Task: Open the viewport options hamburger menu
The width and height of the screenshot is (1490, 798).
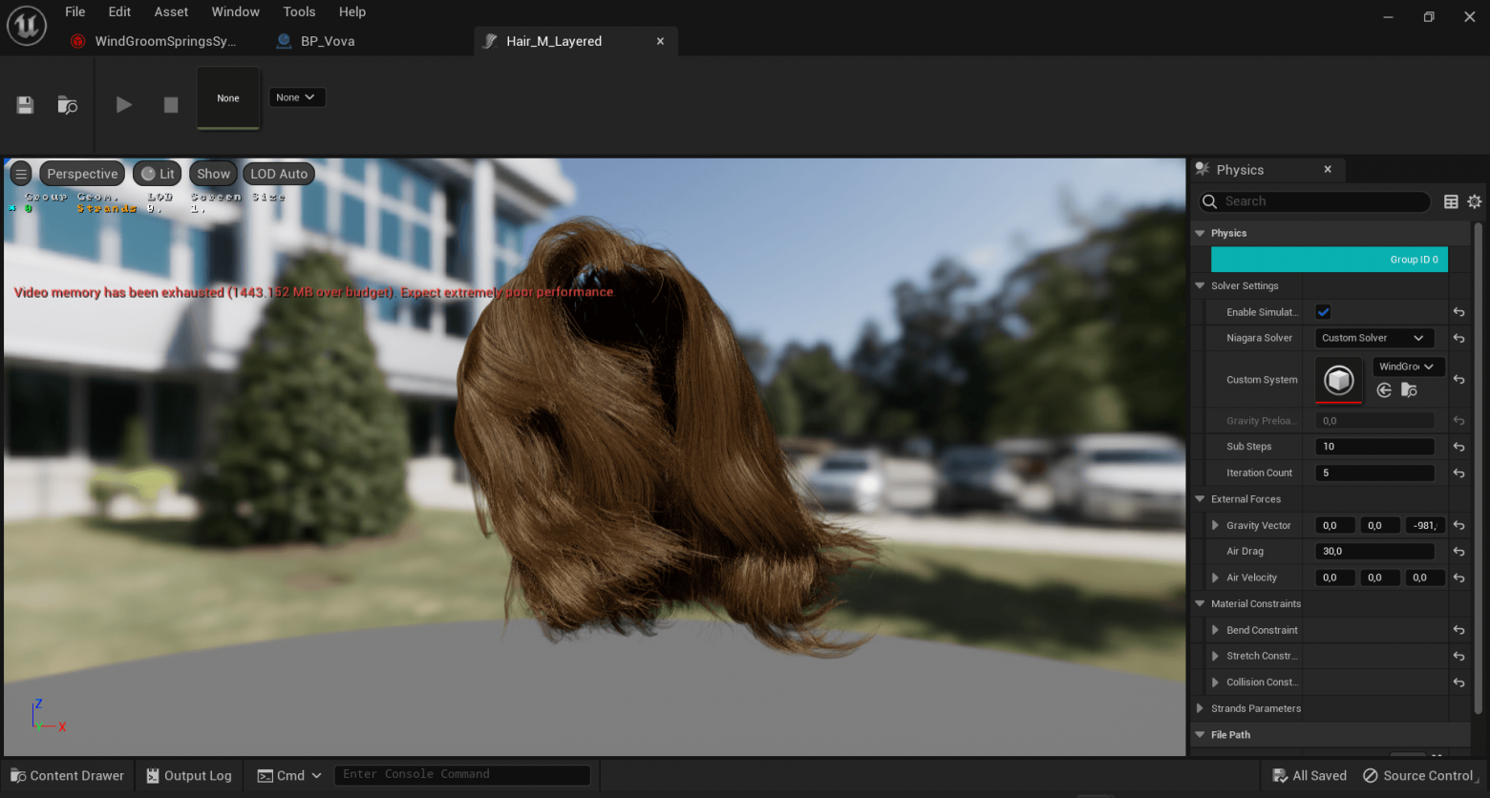Action: point(21,174)
